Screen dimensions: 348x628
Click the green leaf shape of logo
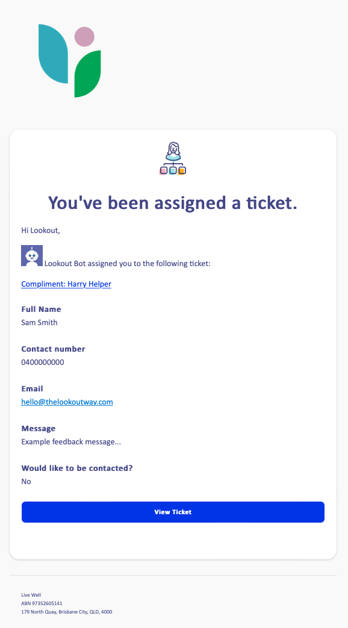coord(88,73)
